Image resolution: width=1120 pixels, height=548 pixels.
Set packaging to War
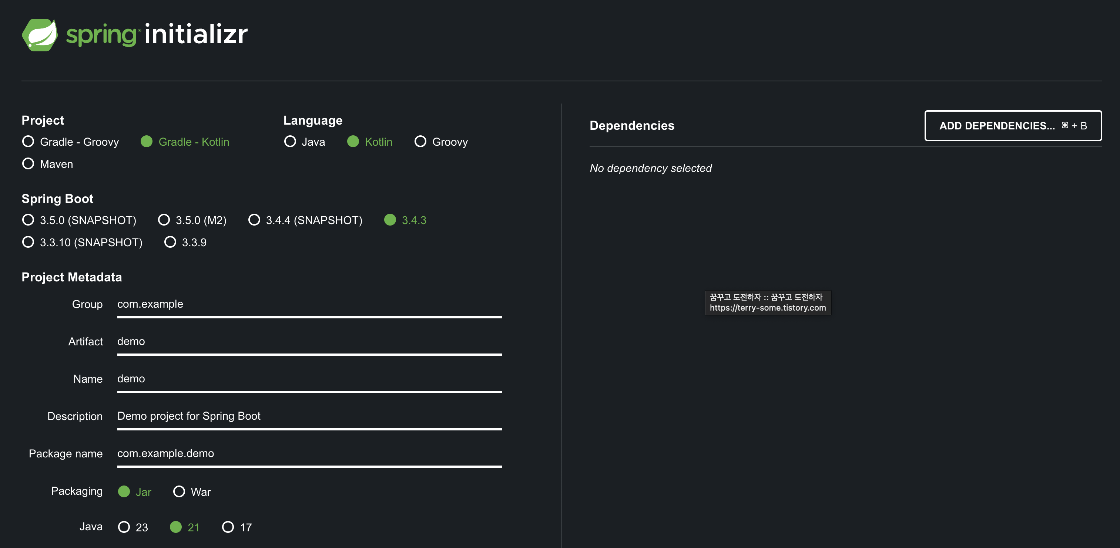coord(179,491)
